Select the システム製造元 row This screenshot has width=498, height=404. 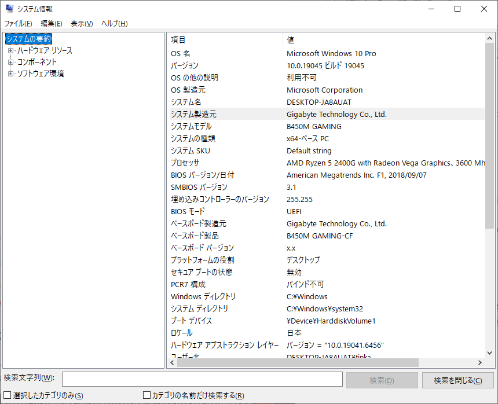pyautogui.click(x=327, y=114)
